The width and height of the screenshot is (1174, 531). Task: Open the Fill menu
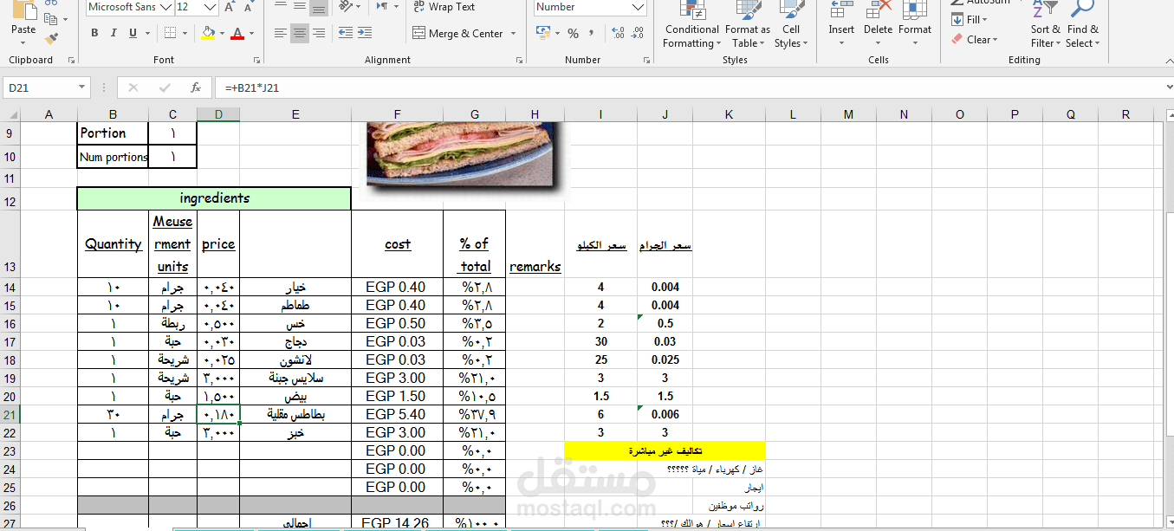tap(970, 19)
